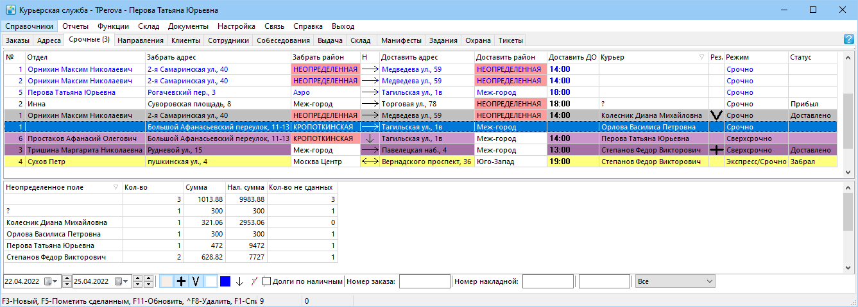Open the Функции menu

tap(113, 26)
